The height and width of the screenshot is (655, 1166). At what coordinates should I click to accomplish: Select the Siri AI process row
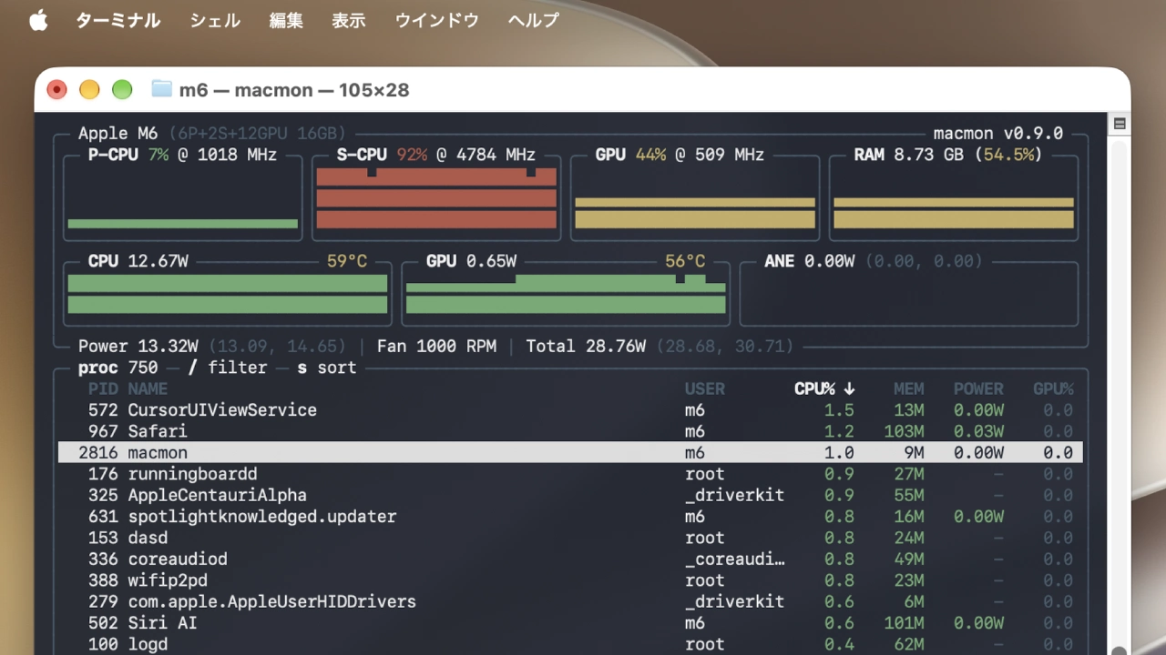(x=570, y=623)
